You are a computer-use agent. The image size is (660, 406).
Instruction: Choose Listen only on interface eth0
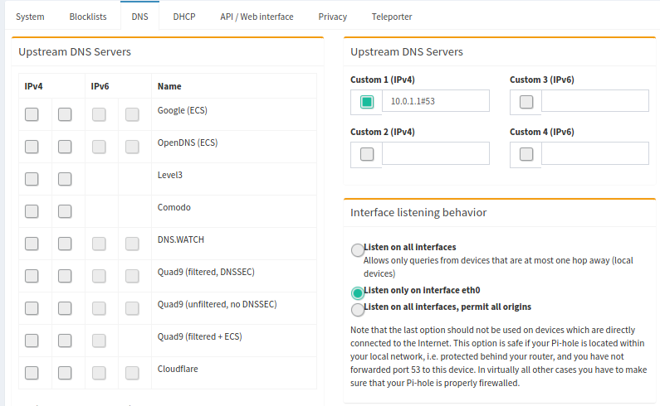click(358, 292)
